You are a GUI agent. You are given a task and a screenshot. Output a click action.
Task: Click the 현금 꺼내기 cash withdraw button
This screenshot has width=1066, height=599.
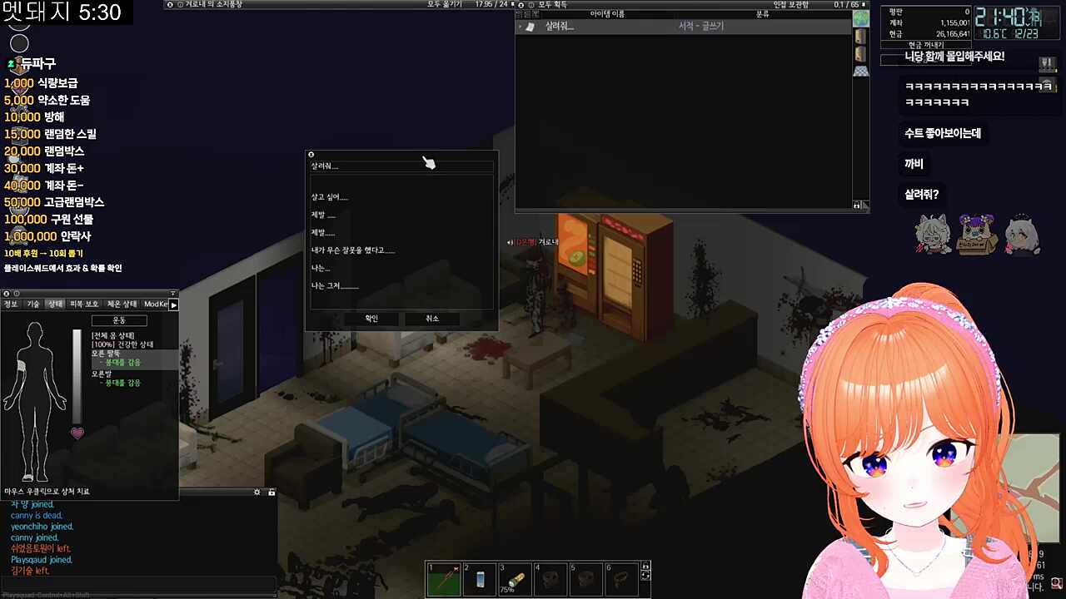coord(926,45)
